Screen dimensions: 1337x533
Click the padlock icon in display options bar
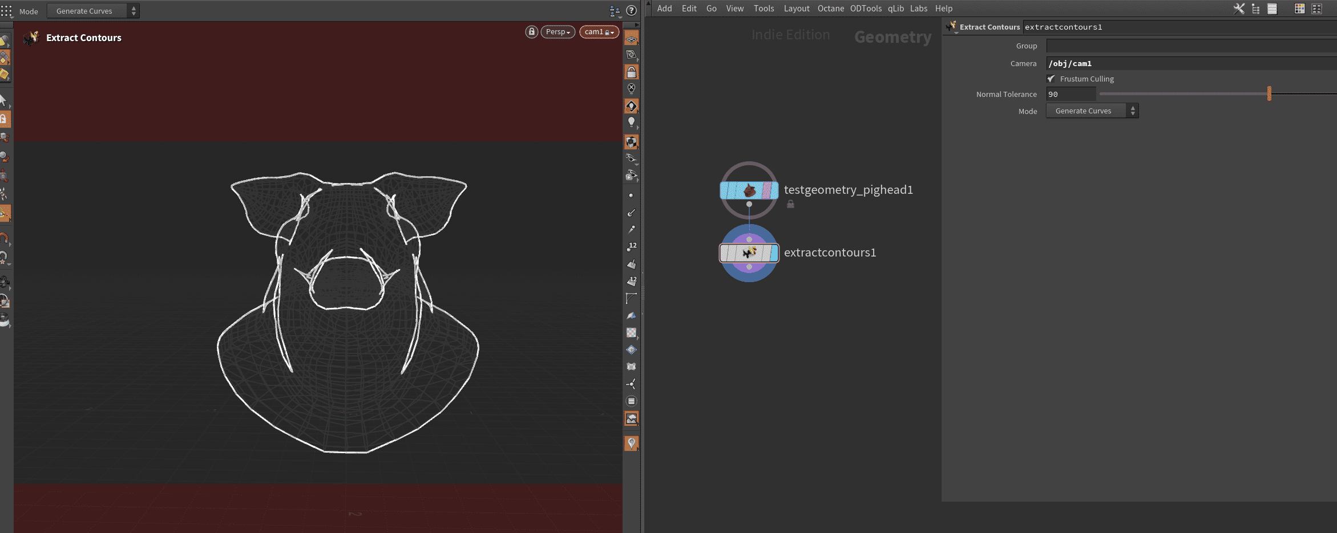point(631,72)
